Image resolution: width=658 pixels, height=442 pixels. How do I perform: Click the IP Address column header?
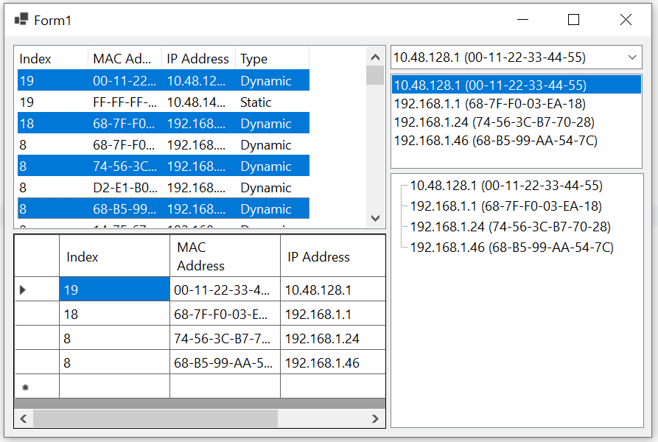197,59
